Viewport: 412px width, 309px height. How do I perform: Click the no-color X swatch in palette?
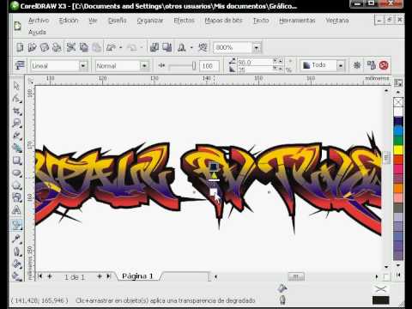tap(398, 102)
